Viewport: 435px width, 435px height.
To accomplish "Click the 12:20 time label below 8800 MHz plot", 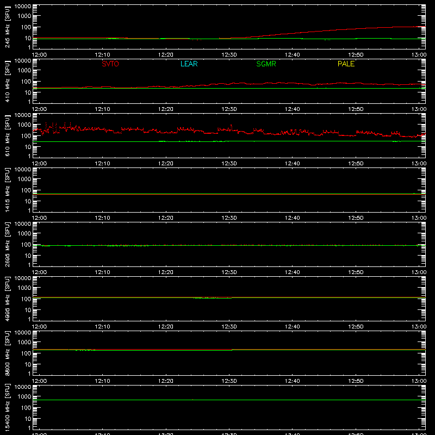I will point(166,381).
